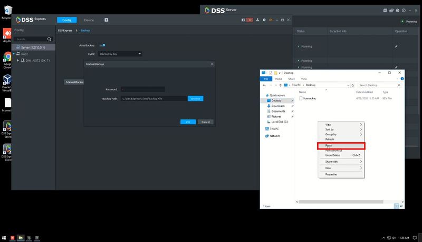
Task: Select Quick access in Explorer sidebar
Action: (x=277, y=96)
